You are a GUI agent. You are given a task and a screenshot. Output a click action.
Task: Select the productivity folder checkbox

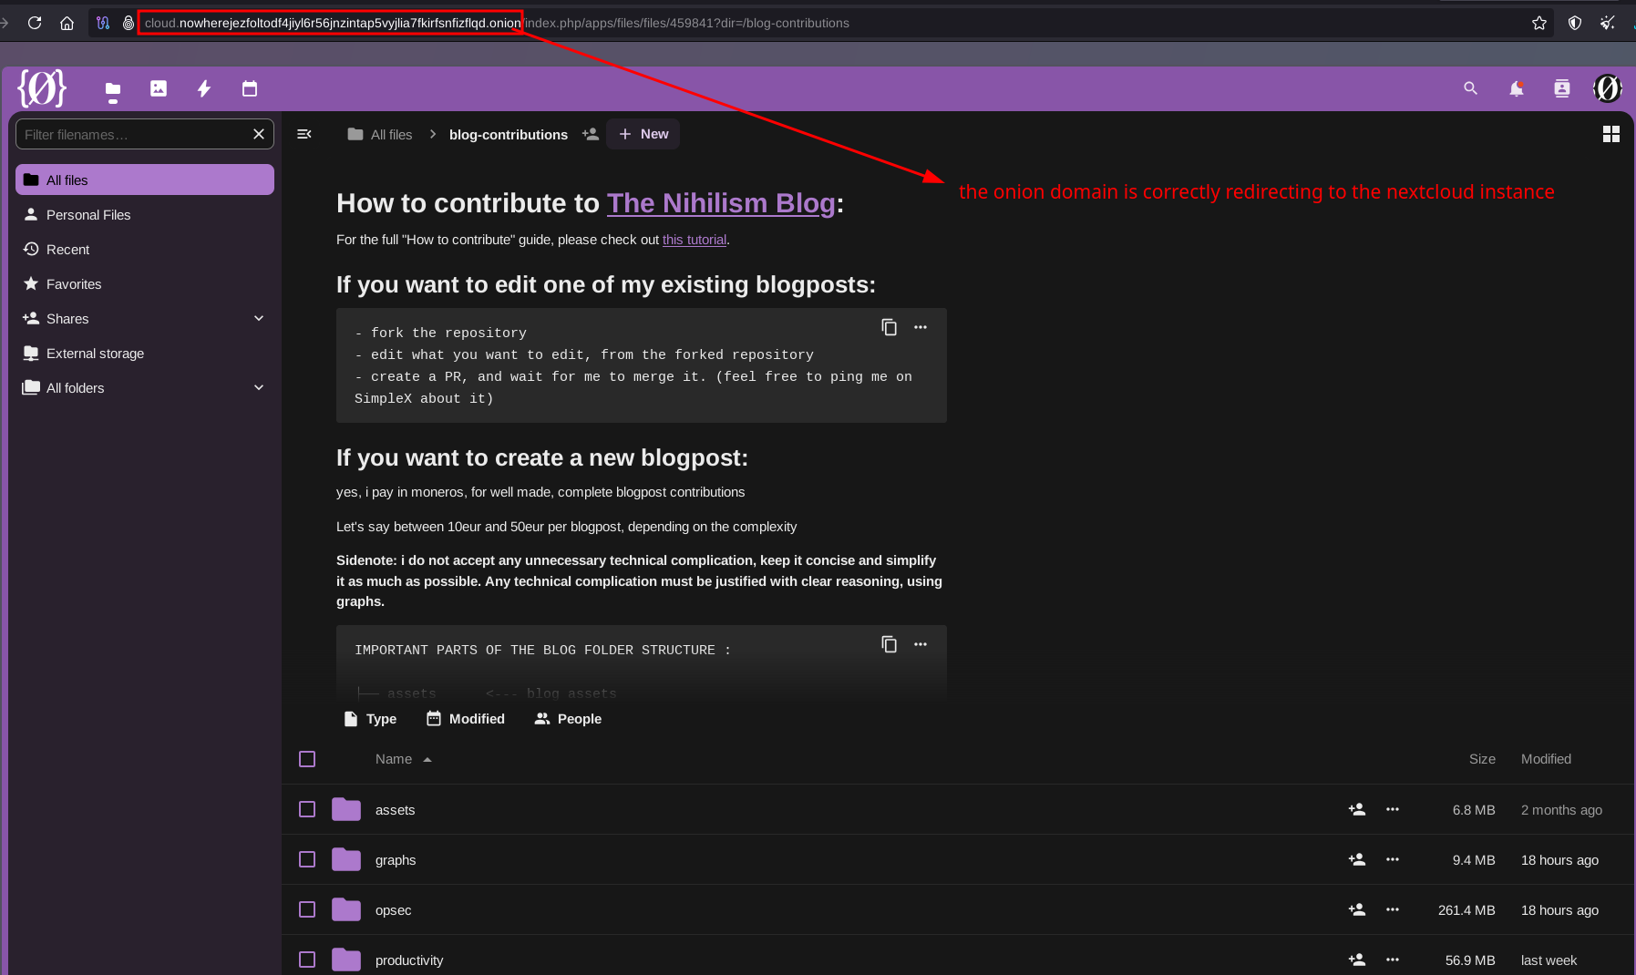[x=307, y=960]
